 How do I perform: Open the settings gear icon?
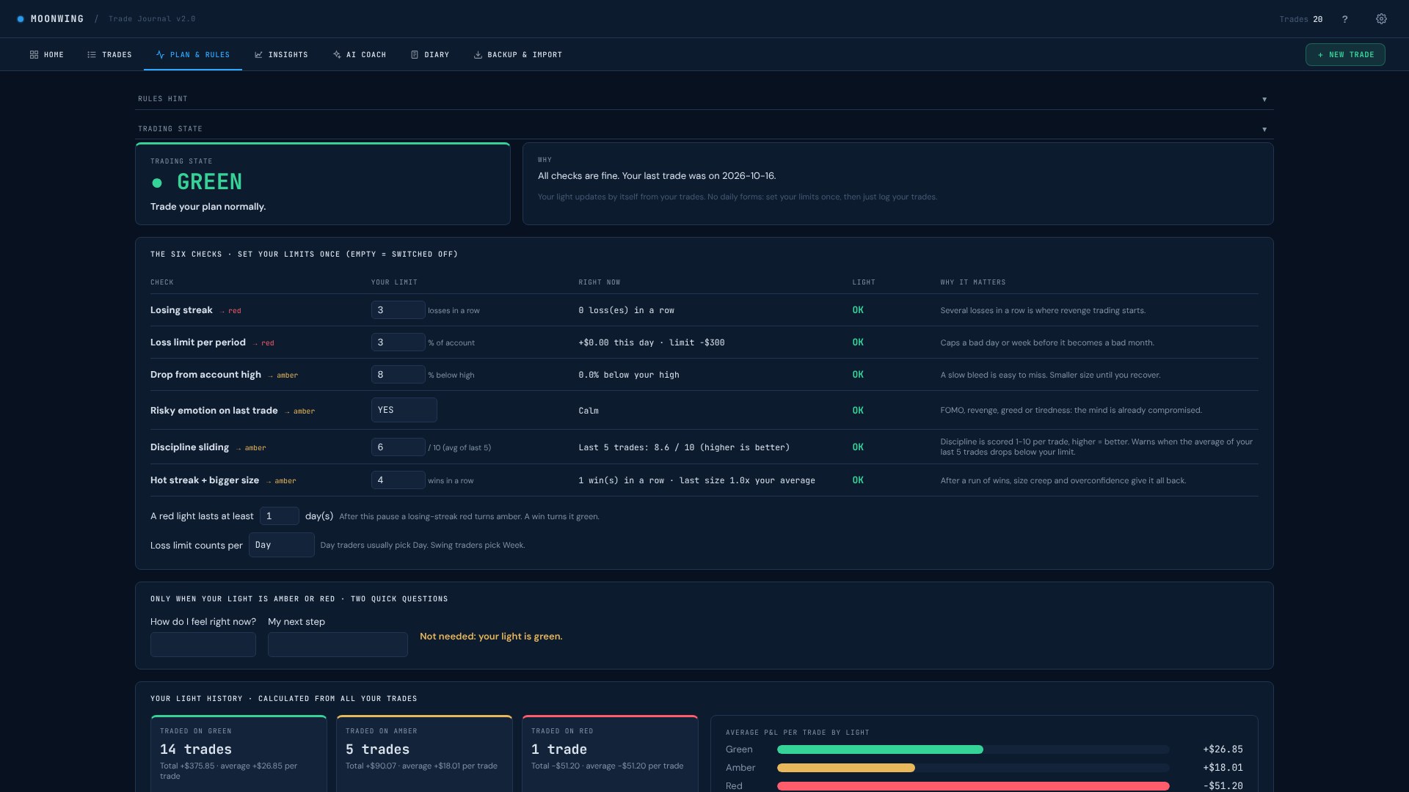pyautogui.click(x=1381, y=19)
